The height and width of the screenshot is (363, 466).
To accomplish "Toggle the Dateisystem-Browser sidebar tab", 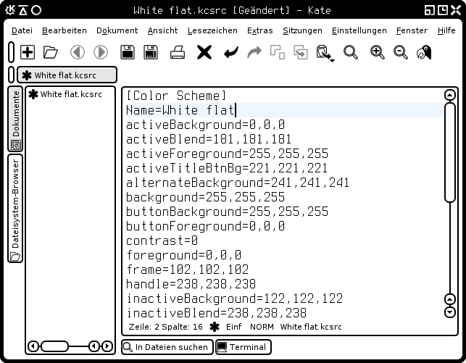I will tap(15, 209).
